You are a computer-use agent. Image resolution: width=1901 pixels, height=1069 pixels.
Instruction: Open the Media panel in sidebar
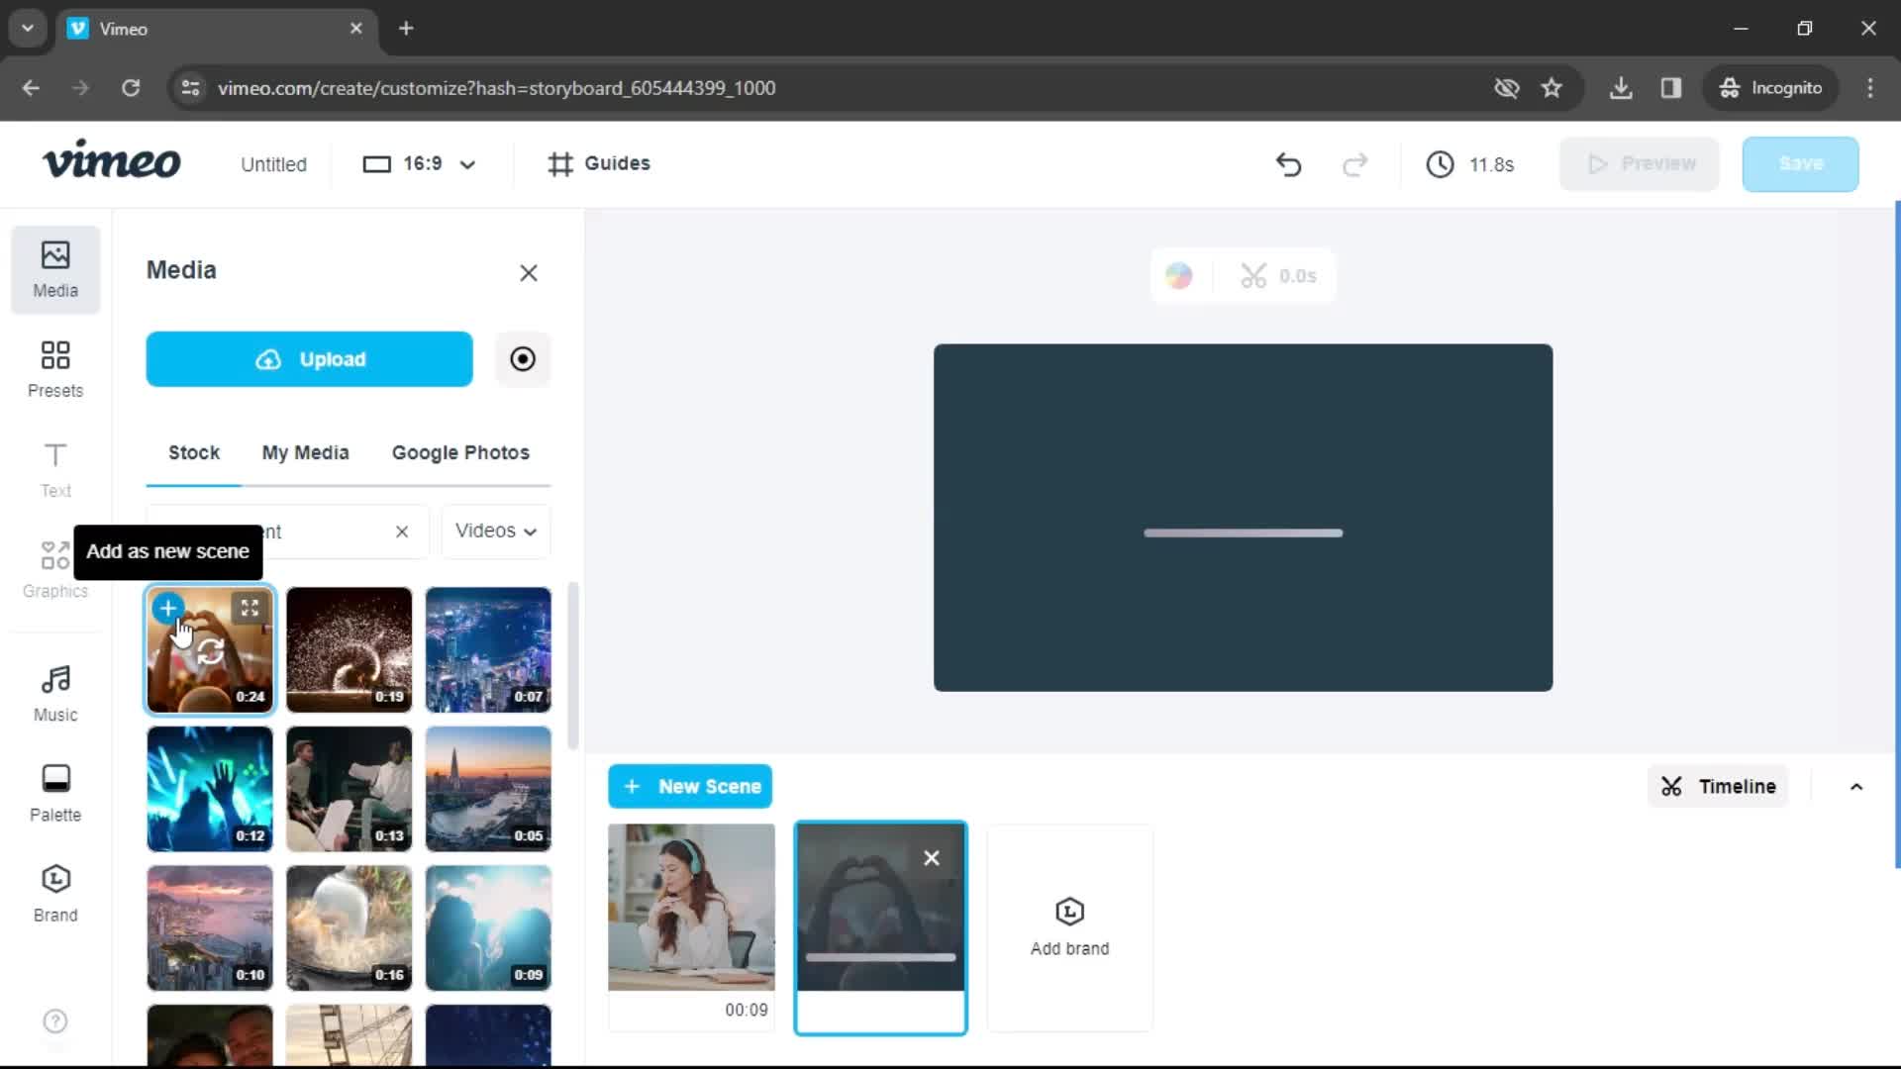(x=55, y=269)
